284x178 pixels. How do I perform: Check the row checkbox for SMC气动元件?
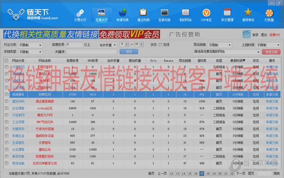(7, 122)
